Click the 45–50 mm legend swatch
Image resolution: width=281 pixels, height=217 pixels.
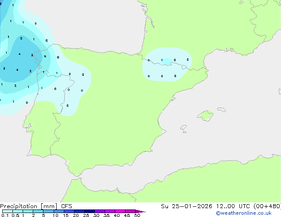(130, 211)
